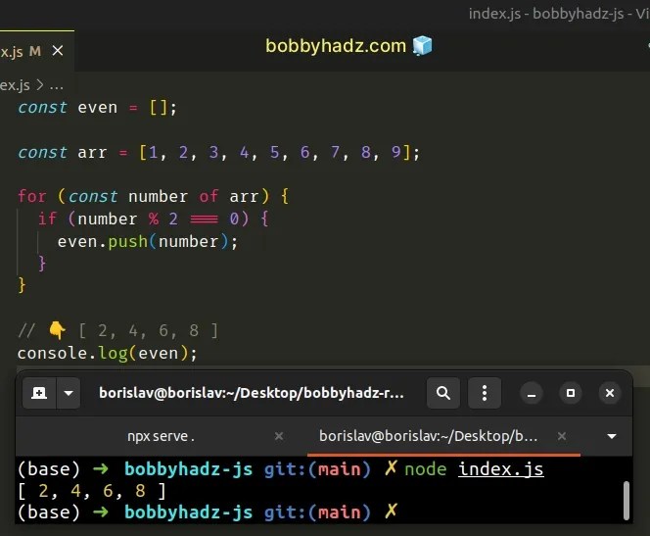Open the terminal three-dot menu
The width and height of the screenshot is (650, 536).
point(485,393)
